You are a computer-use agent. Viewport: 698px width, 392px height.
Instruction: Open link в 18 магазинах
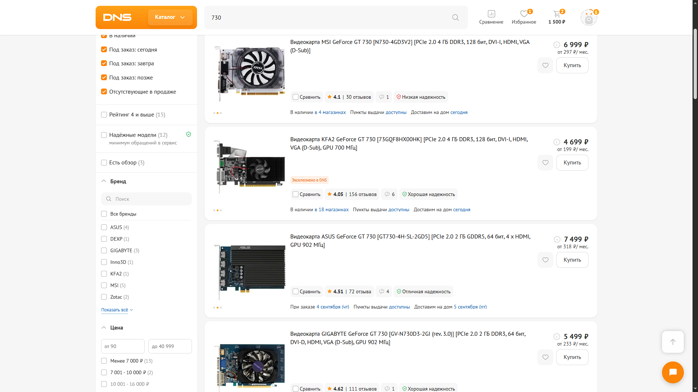[331, 210]
